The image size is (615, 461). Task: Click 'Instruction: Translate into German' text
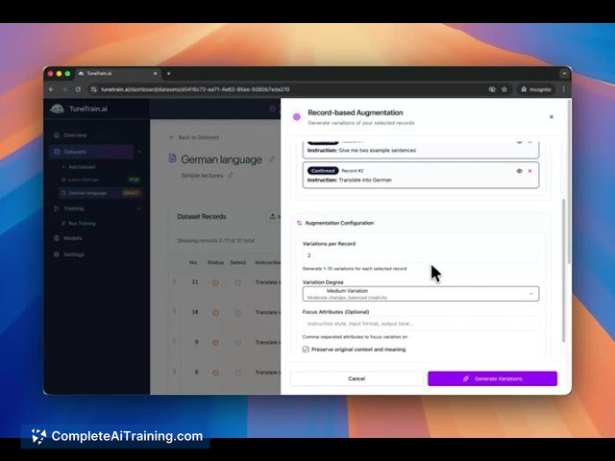350,180
